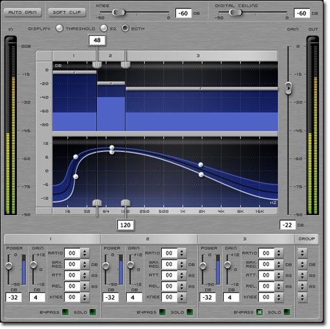
Task: Click band 1 Attack stepper arrows
Action: pyautogui.click(x=85, y=275)
